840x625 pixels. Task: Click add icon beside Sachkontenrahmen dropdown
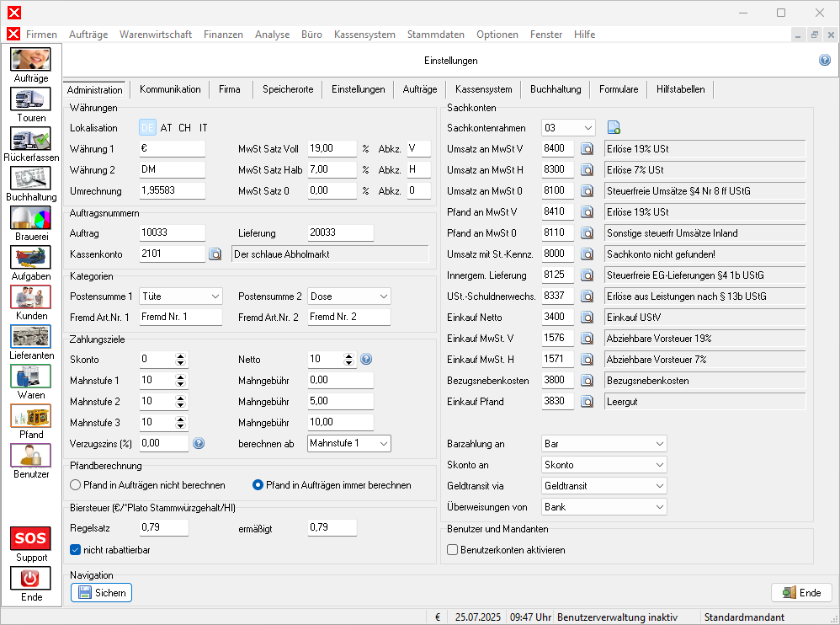pos(614,128)
